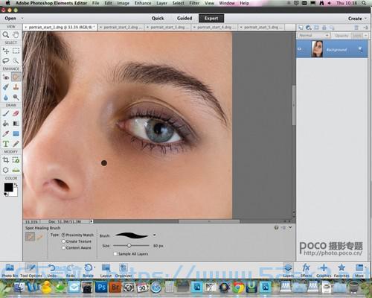Choose the Lasso tool
The image size is (372, 298).
[x=6, y=60]
